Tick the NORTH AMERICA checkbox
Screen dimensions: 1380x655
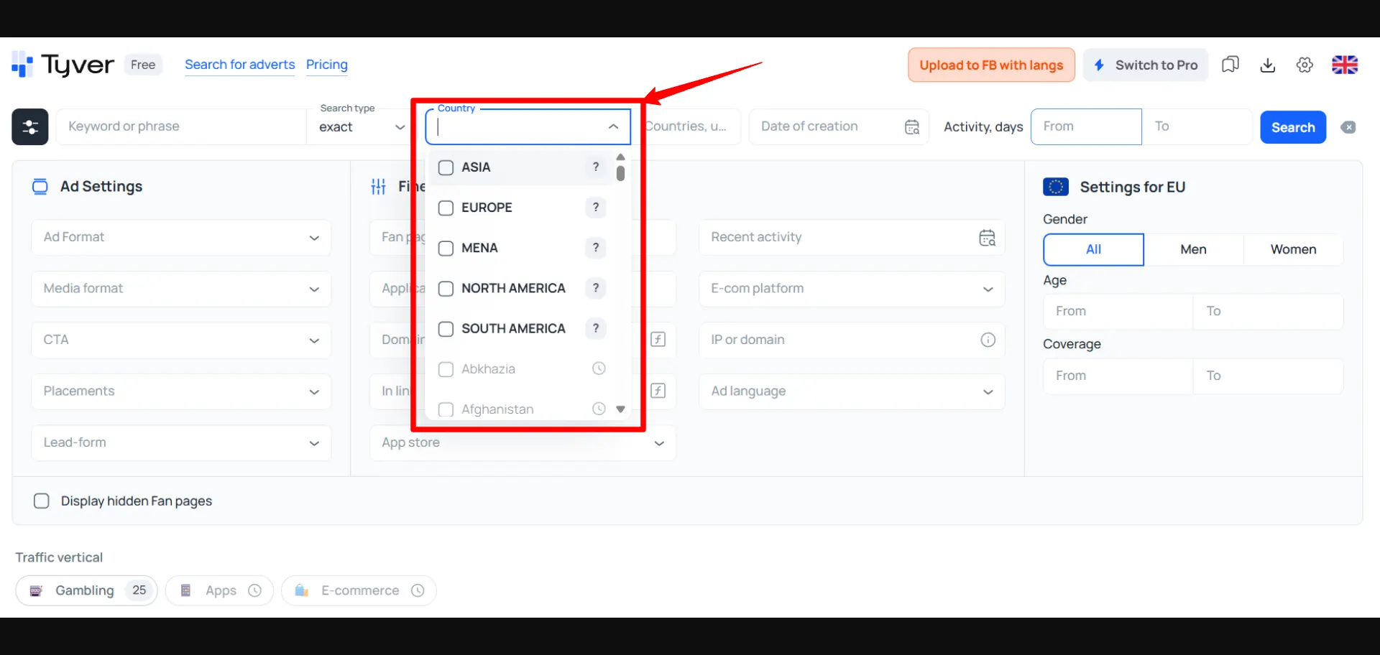(x=446, y=289)
